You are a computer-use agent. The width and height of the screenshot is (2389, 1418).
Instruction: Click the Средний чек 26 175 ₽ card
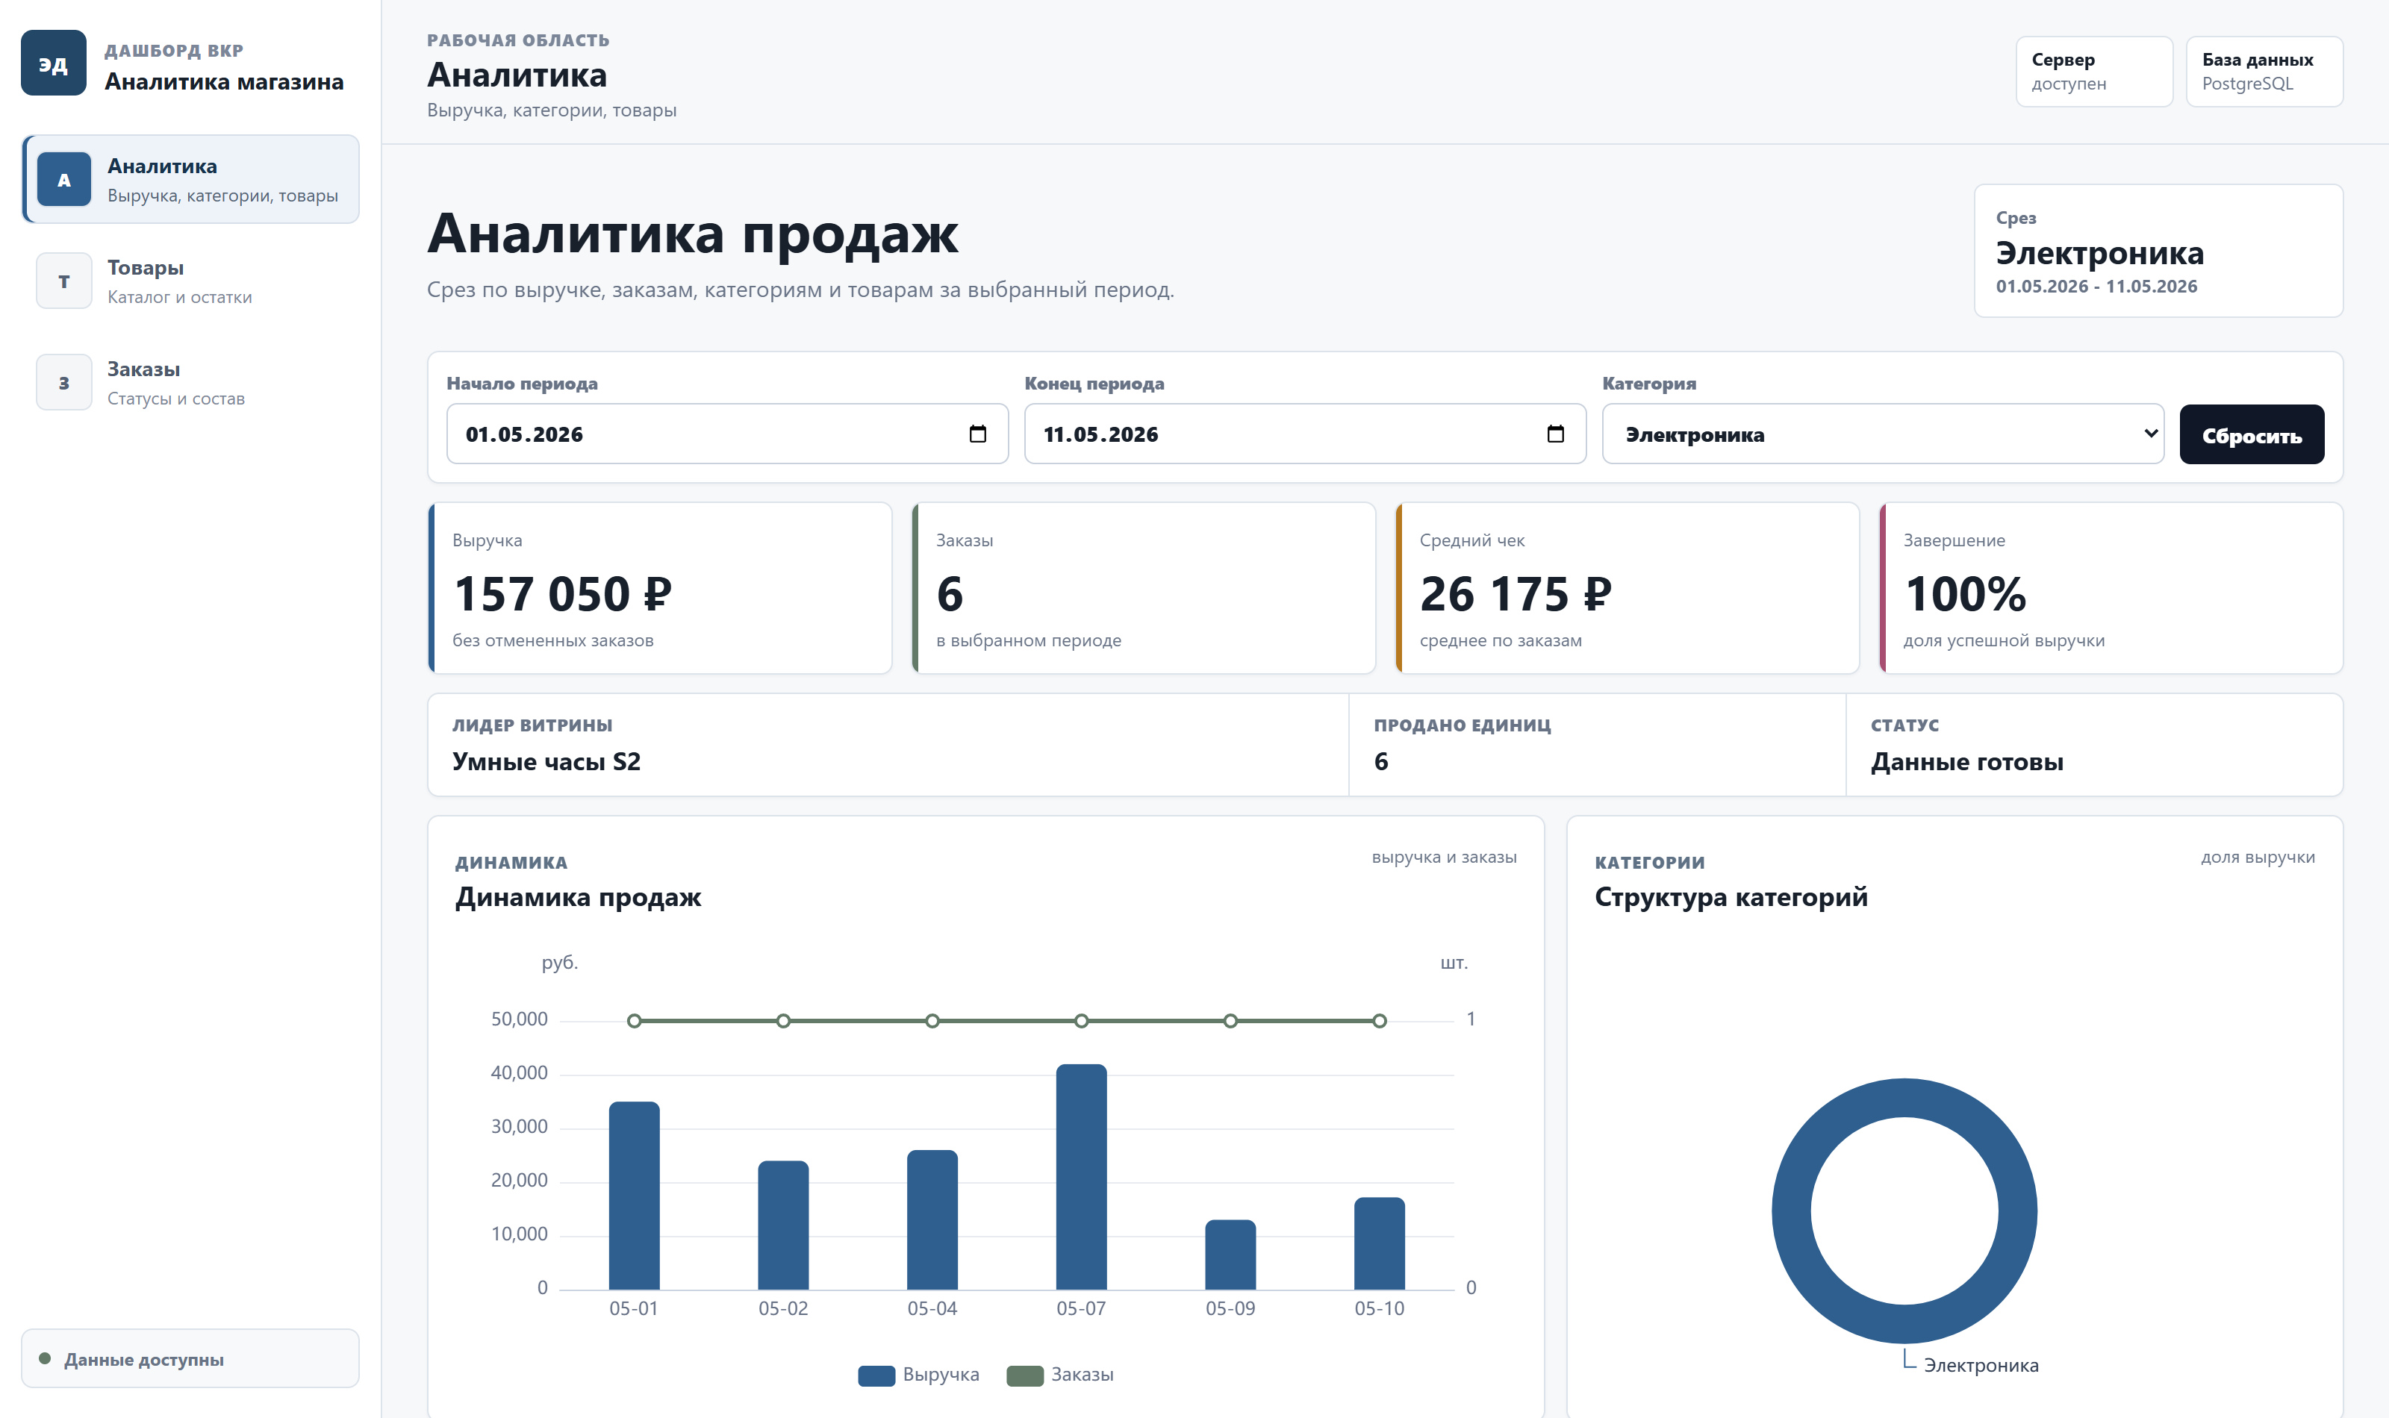pyautogui.click(x=1628, y=589)
